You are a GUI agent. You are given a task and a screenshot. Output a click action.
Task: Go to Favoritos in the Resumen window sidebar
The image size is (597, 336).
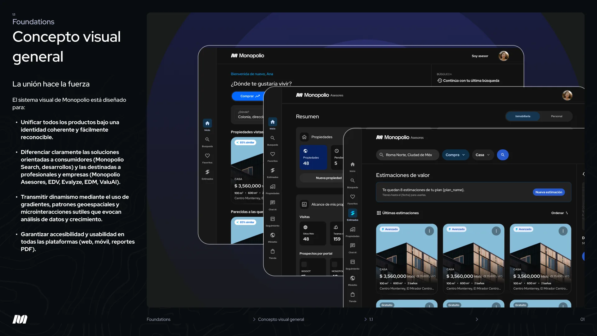coord(272,156)
